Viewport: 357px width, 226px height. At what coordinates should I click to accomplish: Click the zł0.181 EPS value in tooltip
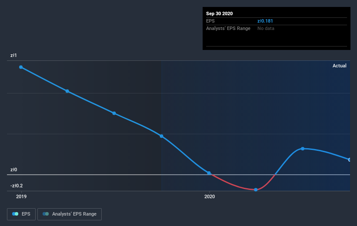pos(265,21)
